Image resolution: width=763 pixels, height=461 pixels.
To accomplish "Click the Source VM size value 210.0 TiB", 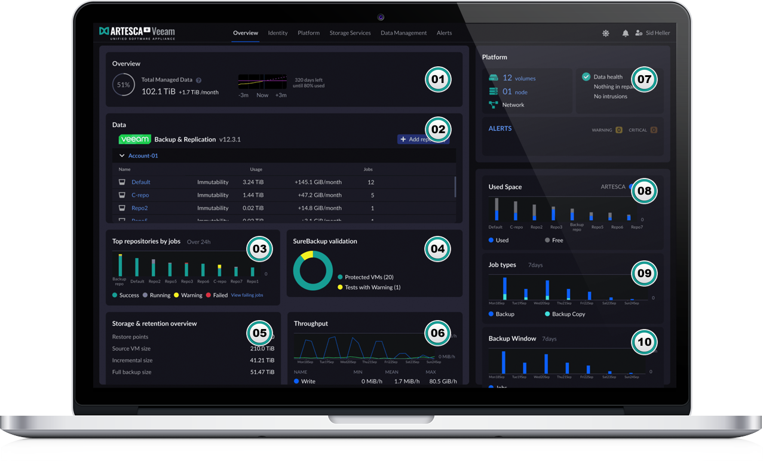I will [x=262, y=349].
